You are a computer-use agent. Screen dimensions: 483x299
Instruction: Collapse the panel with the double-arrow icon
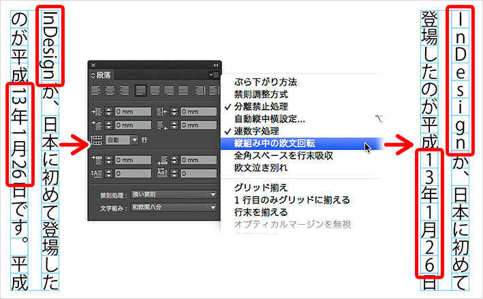[216, 65]
